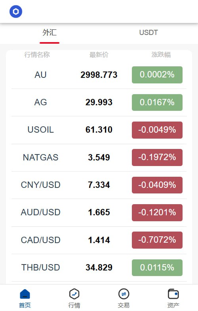Click the NATGAS -0.1972% badge
The height and width of the screenshot is (311, 198).
(x=157, y=157)
